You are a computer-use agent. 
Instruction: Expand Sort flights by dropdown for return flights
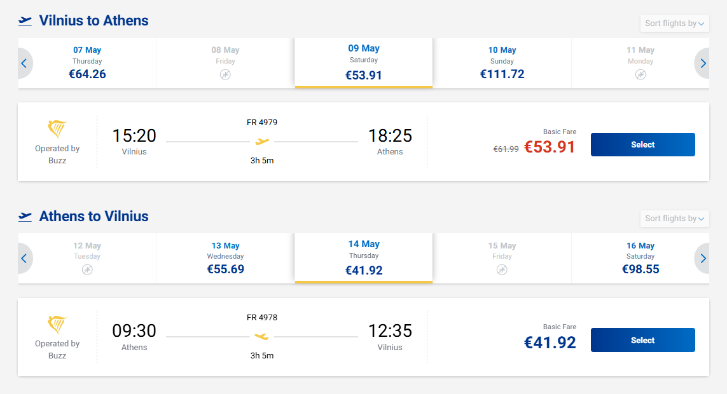674,219
